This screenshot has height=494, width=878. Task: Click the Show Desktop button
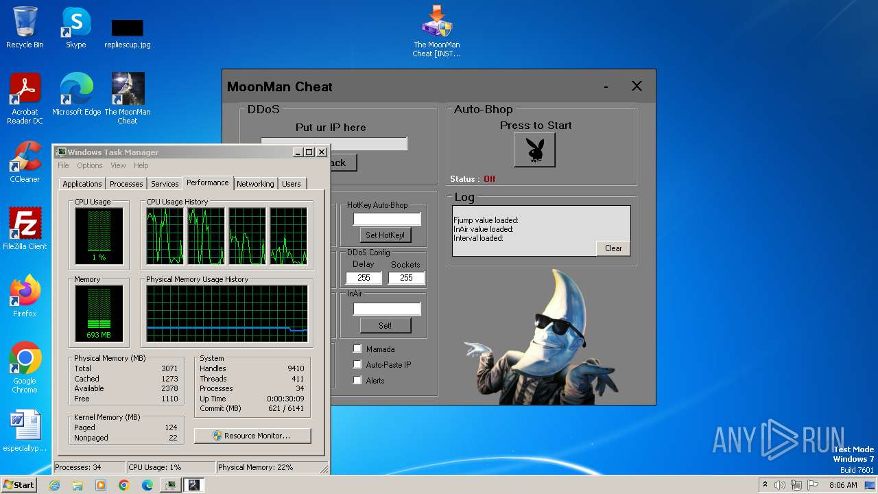(x=870, y=485)
